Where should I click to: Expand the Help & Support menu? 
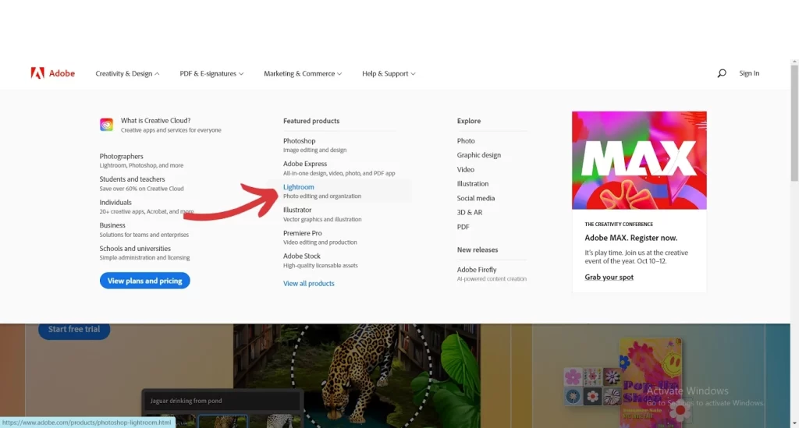tap(389, 73)
